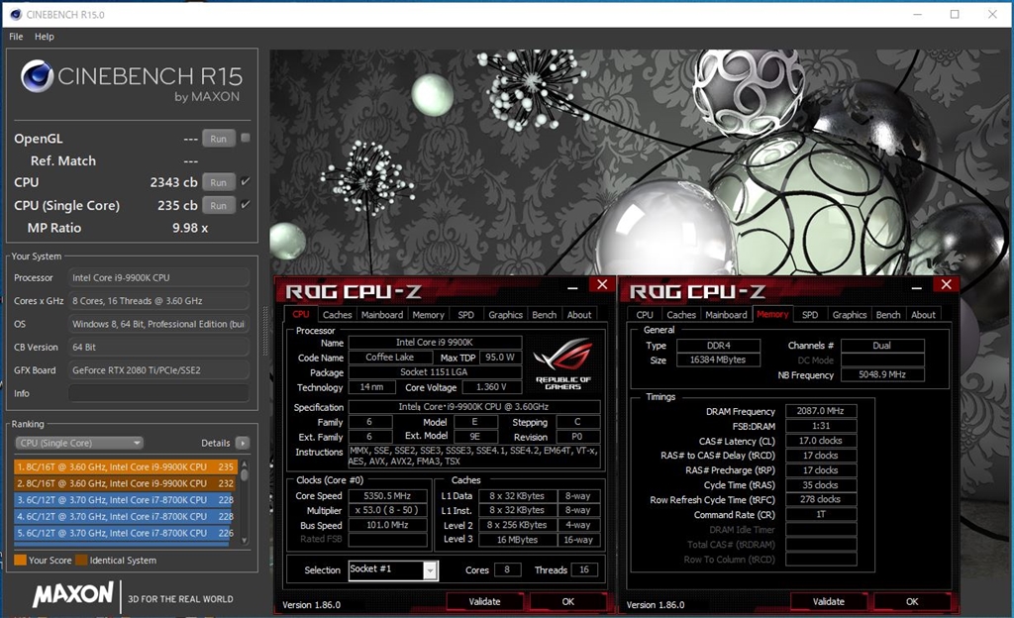Switch to CPU tab in the memory-timings CPU-Z window

point(645,315)
